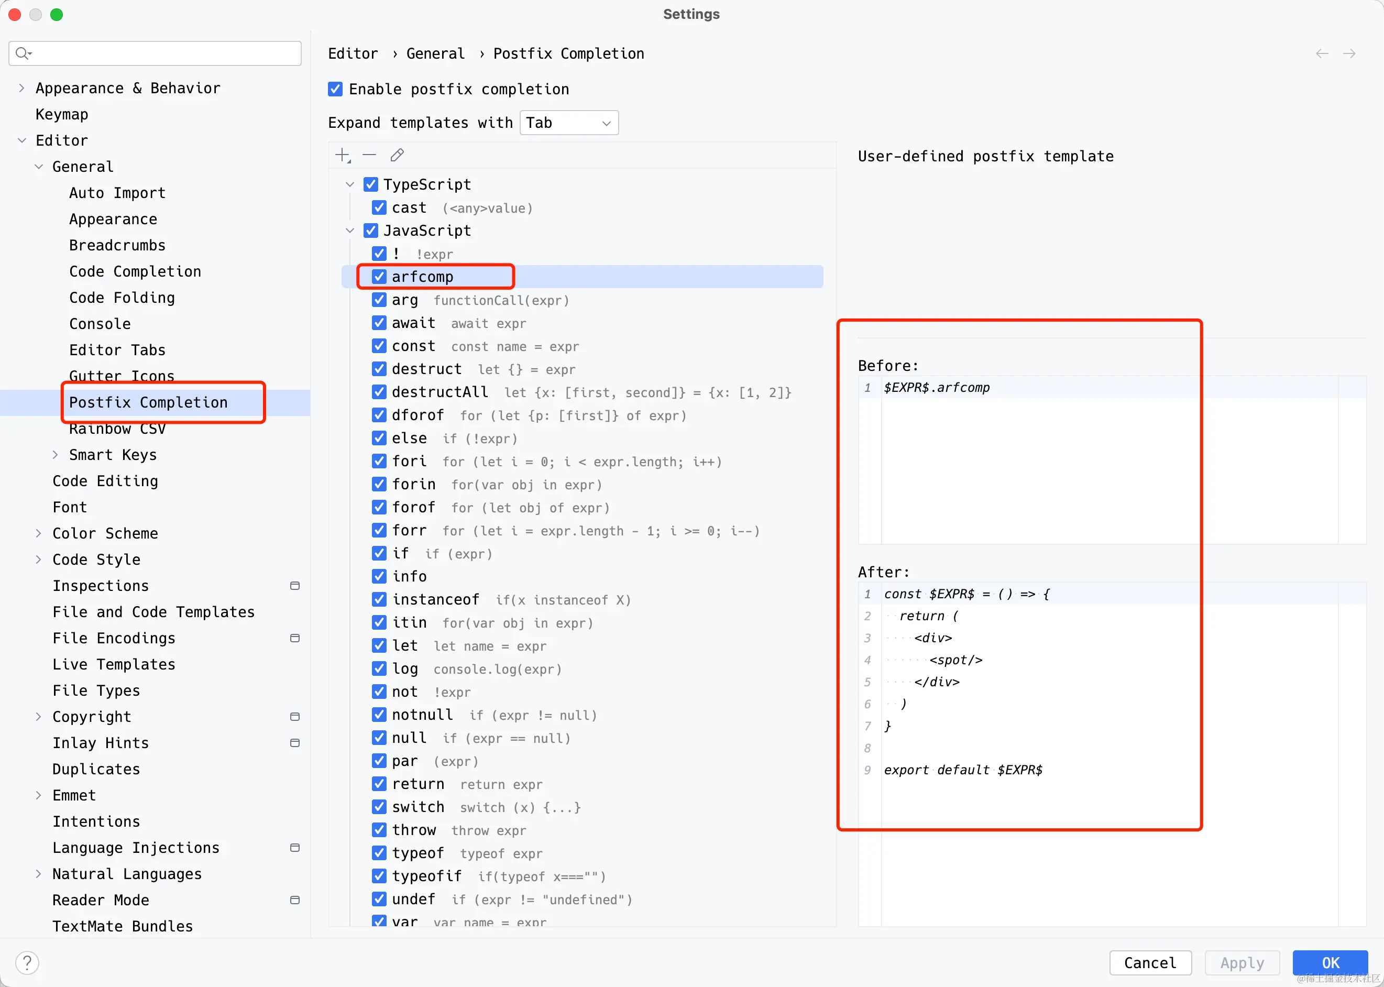Expand the Smart Keys tree node
The width and height of the screenshot is (1384, 987).
pos(56,455)
